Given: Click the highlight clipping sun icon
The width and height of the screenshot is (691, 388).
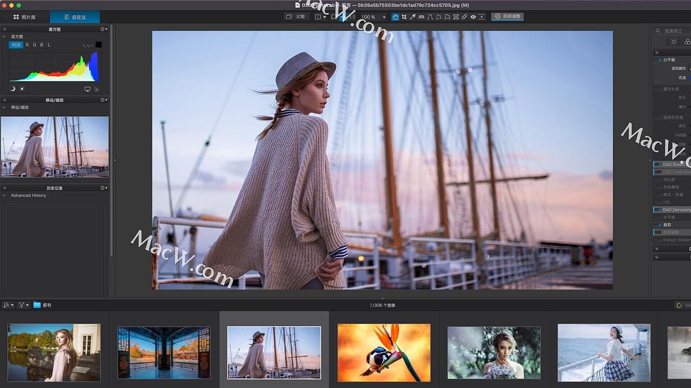Looking at the screenshot, I should (x=22, y=89).
